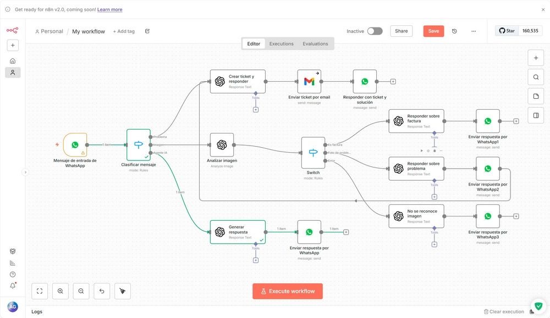This screenshot has height=318, width=550.
Task: Collapse the left sidebar with the chevron
Action: (x=25, y=171)
